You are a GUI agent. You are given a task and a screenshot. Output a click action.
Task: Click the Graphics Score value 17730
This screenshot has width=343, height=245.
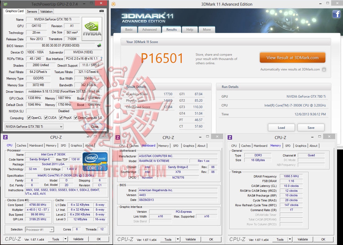click(x=168, y=94)
